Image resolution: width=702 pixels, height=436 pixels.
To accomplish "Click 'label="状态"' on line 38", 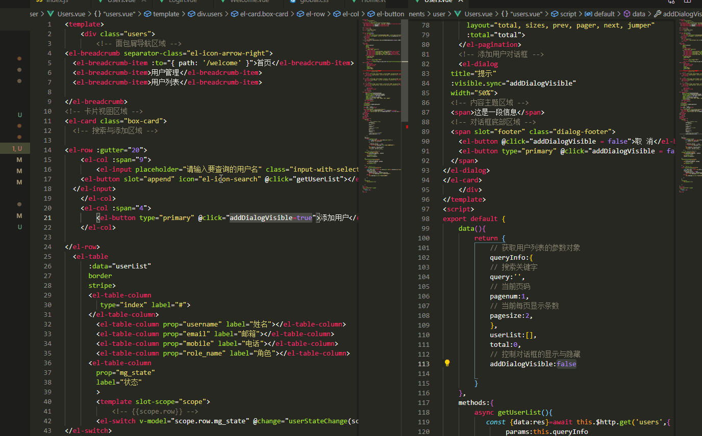I will 119,382.
